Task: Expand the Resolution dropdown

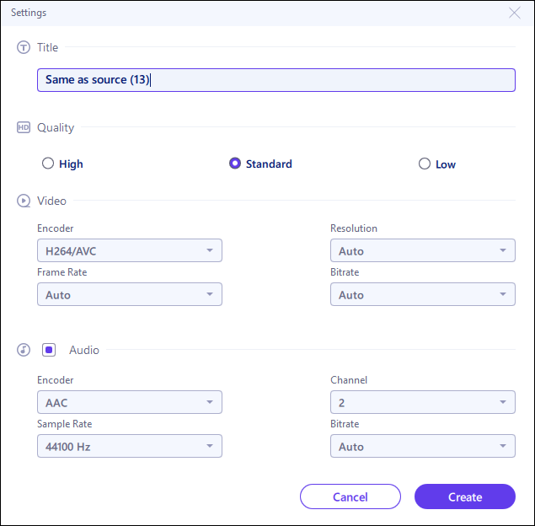Action: point(422,250)
